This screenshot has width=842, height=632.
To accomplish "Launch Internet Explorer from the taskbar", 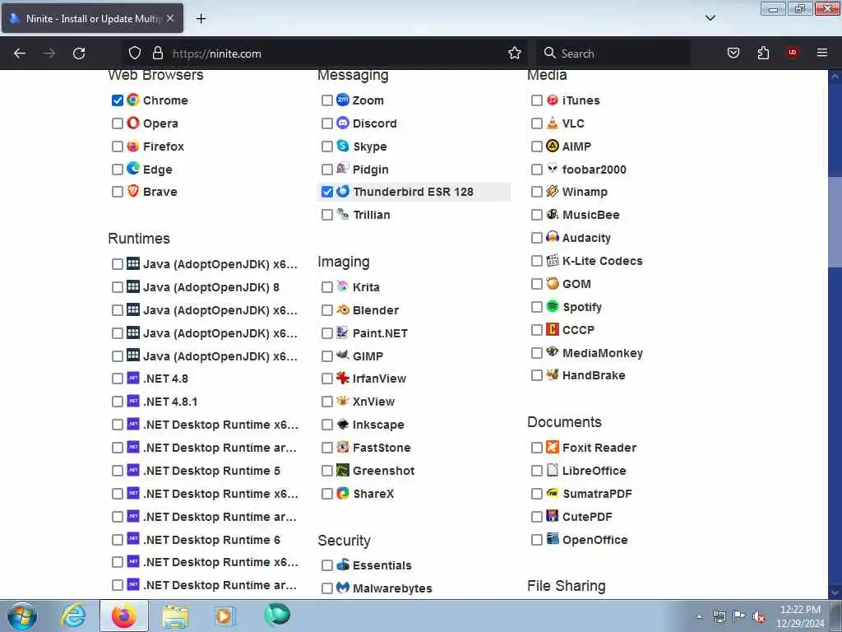I will pos(73,616).
